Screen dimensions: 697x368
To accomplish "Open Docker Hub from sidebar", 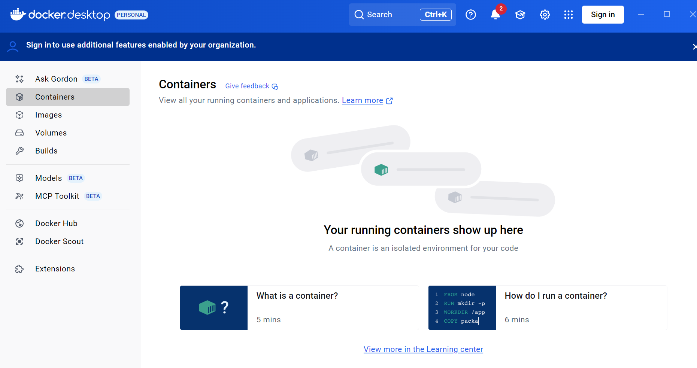I will (x=68, y=223).
